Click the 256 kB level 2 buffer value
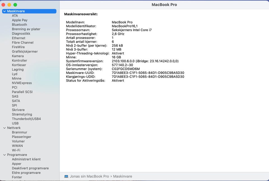 (117, 45)
